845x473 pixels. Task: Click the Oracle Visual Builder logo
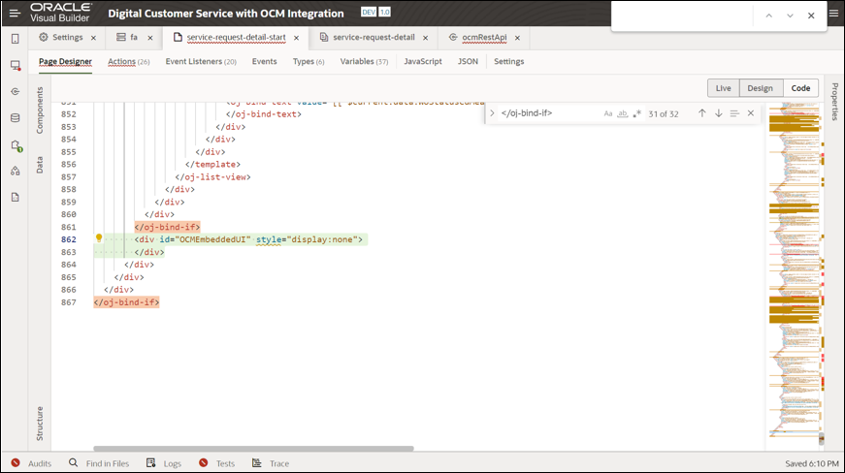coord(61,13)
